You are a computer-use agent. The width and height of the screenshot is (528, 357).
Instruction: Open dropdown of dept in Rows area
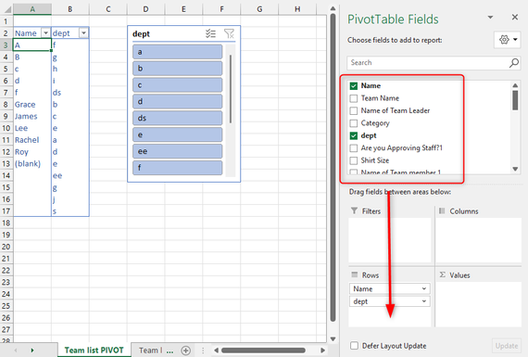pyautogui.click(x=424, y=301)
